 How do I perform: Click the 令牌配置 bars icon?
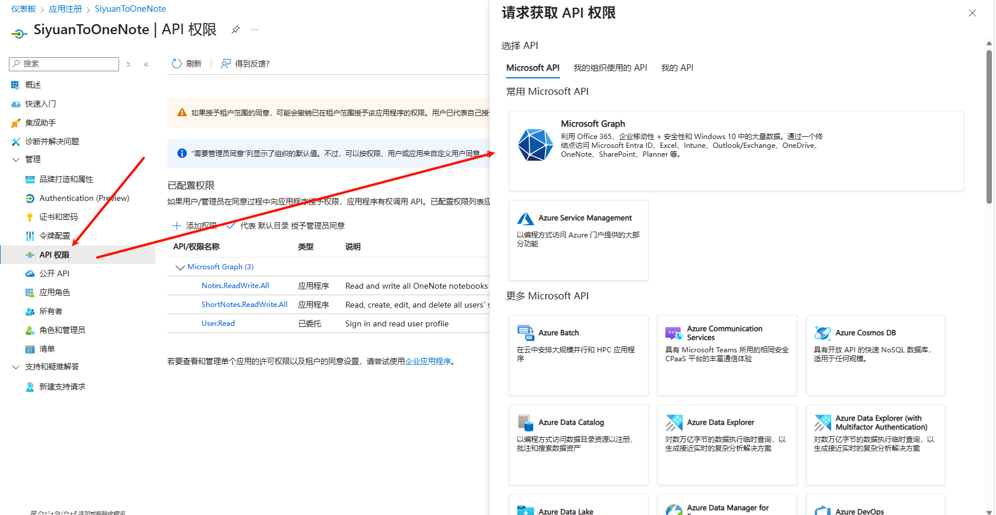point(29,236)
